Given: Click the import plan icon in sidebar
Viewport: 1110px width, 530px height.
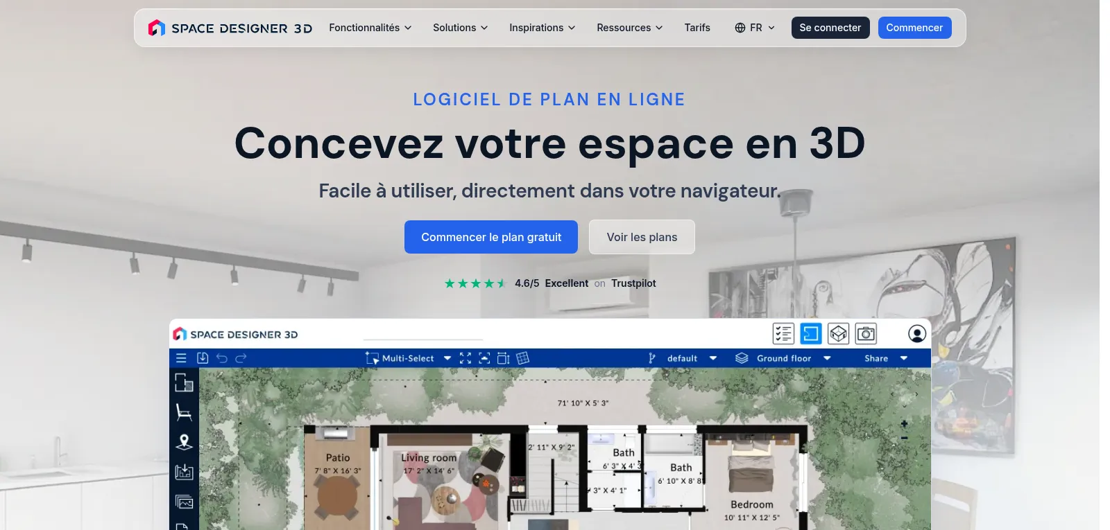Looking at the screenshot, I should [x=184, y=472].
